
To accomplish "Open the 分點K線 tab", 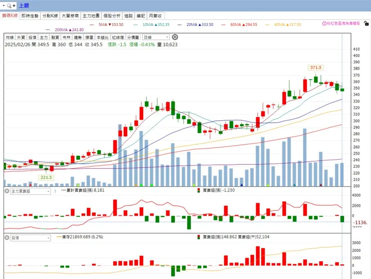I will (50, 16).
